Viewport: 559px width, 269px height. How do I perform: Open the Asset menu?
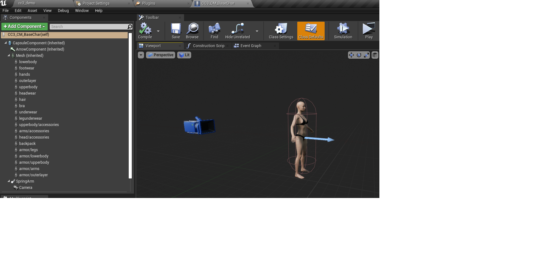click(x=32, y=11)
